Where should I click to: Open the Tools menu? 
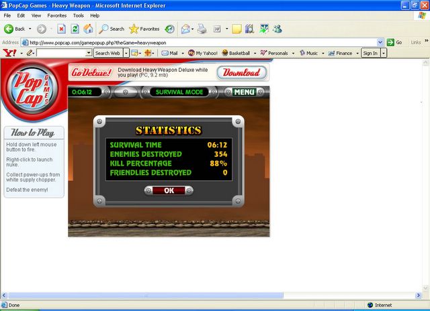coord(78,15)
